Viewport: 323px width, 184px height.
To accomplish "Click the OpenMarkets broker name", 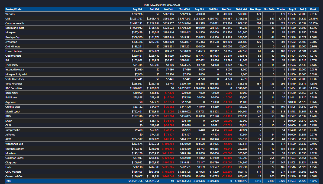I will (x=13, y=56).
